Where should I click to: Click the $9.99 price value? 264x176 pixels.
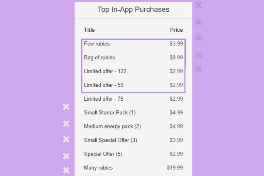(176, 57)
